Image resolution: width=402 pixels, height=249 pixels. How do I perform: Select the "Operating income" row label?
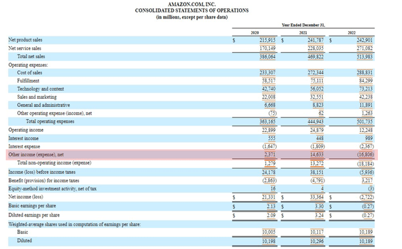coord(26,130)
